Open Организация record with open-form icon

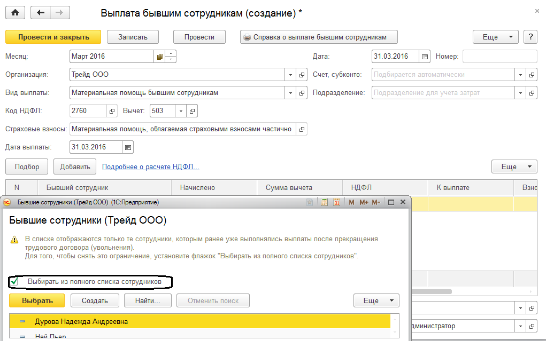[302, 75]
